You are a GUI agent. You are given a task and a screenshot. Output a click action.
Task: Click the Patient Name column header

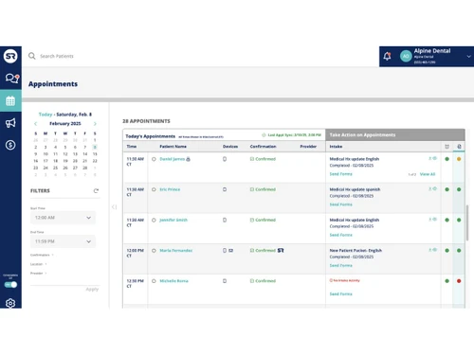click(173, 147)
